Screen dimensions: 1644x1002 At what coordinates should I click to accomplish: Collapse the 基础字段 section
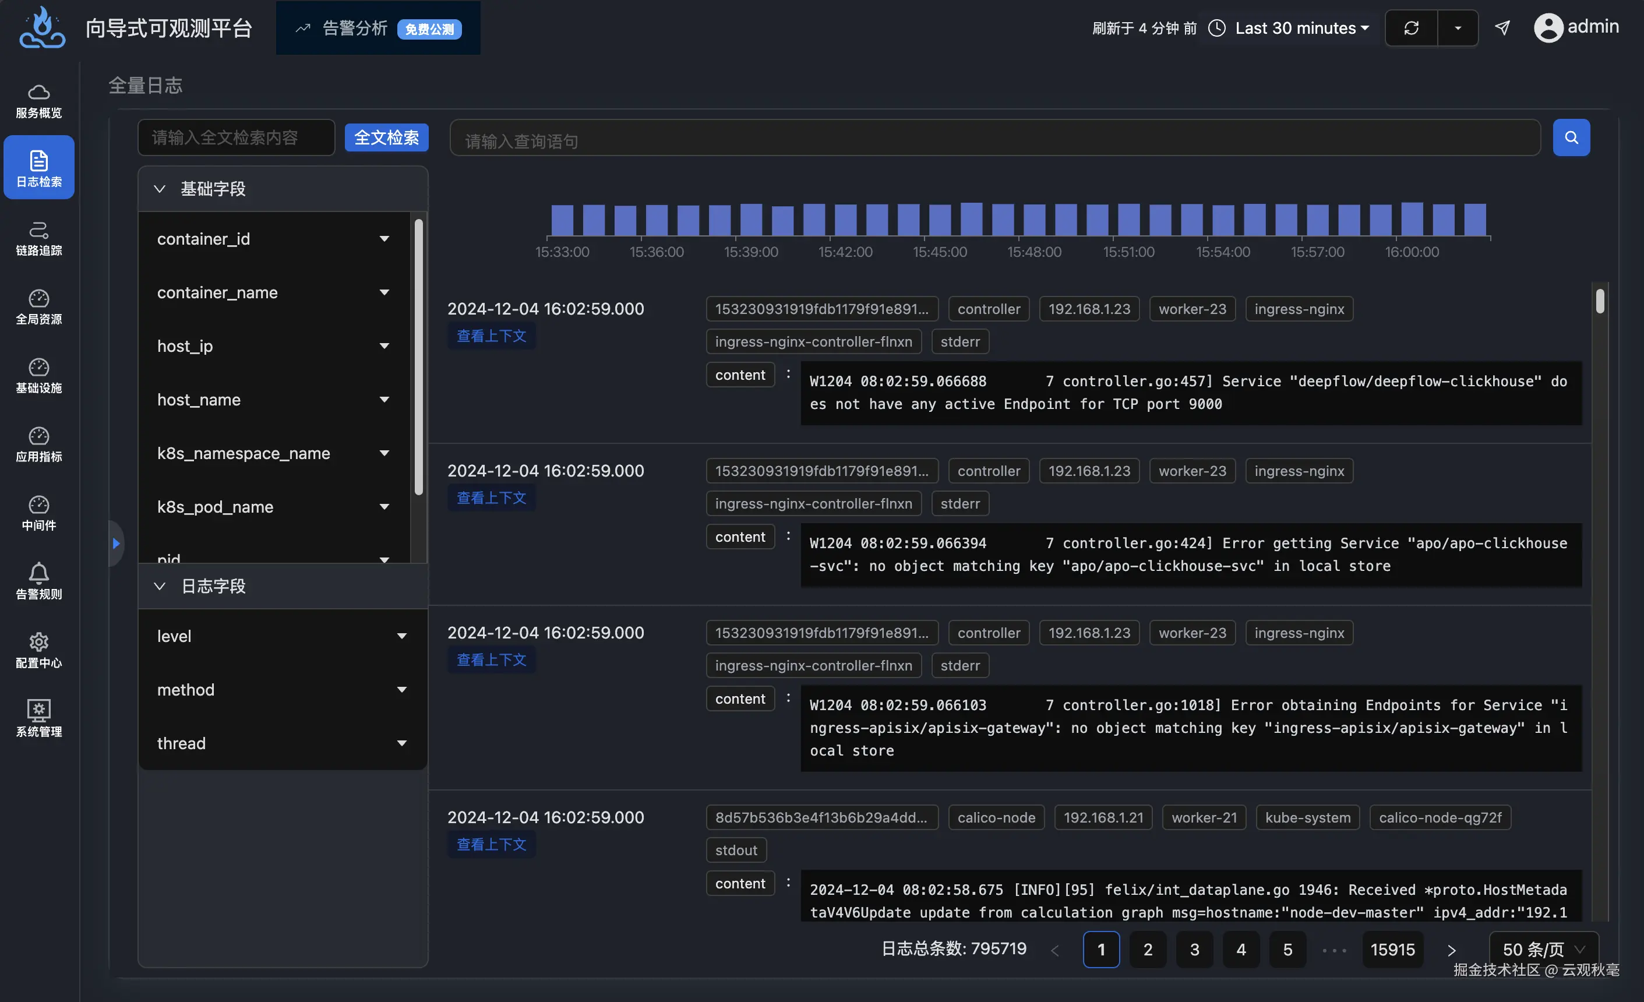coord(160,189)
